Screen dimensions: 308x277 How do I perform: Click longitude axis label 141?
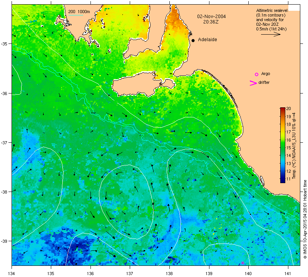[x=288, y=273]
